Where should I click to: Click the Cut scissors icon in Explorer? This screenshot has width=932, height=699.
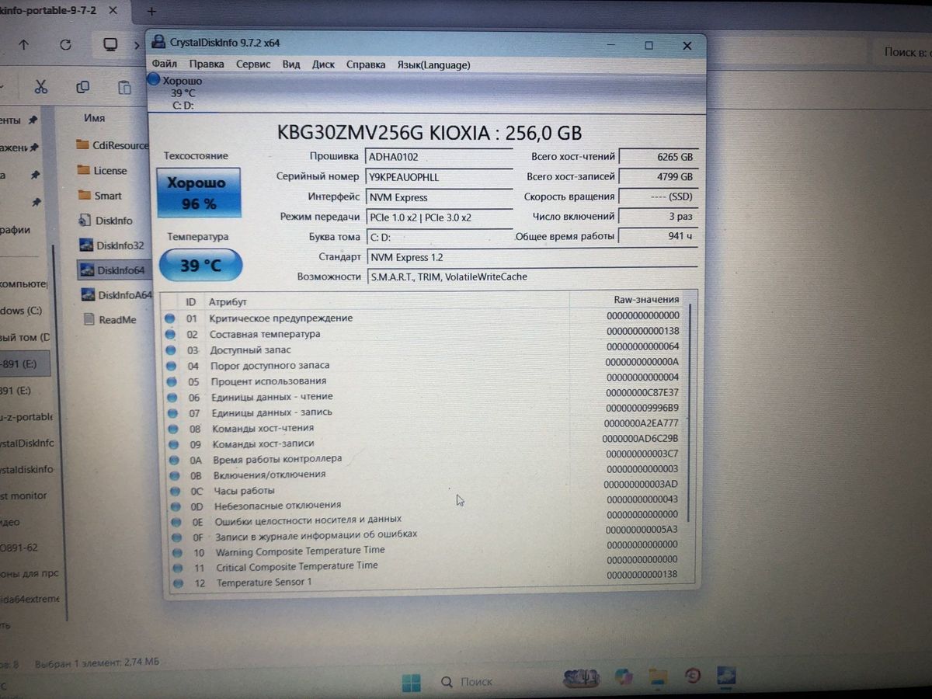point(42,86)
